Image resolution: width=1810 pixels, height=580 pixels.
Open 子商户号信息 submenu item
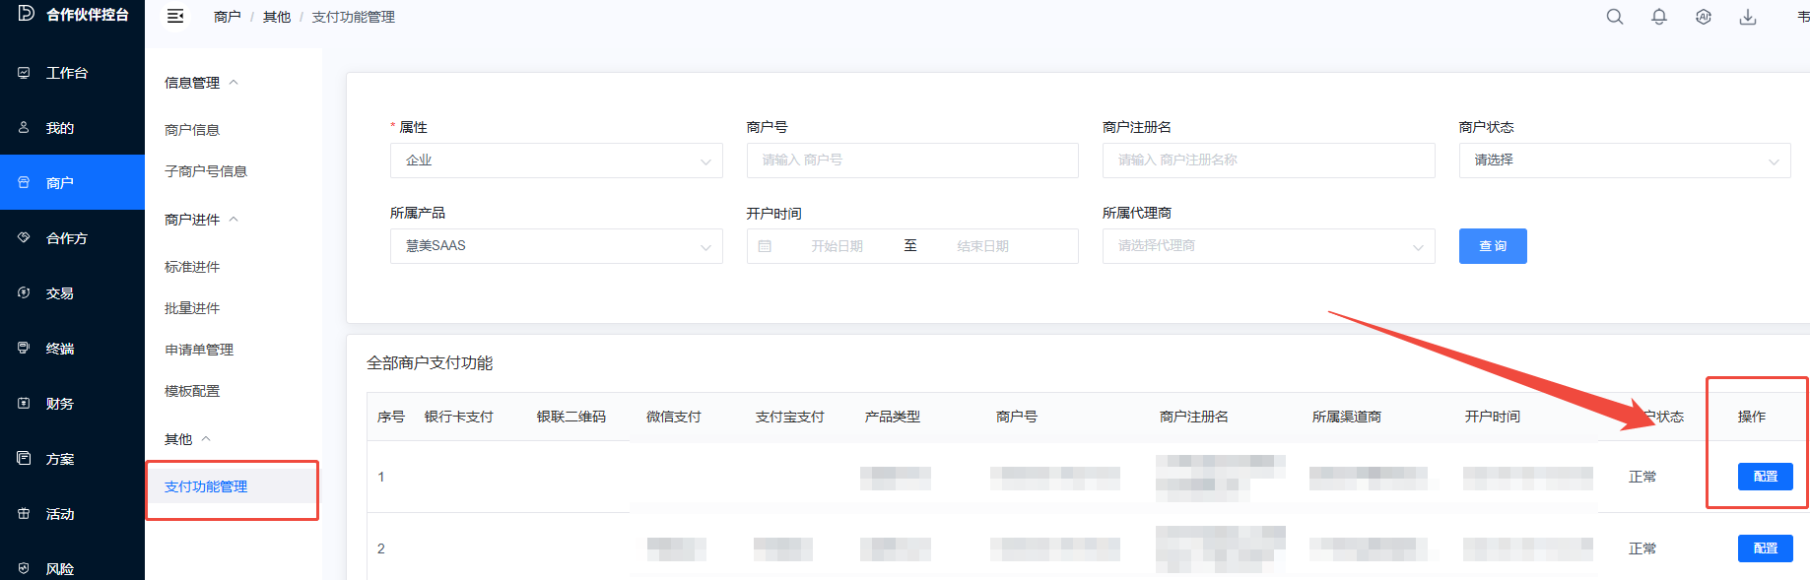pos(206,171)
